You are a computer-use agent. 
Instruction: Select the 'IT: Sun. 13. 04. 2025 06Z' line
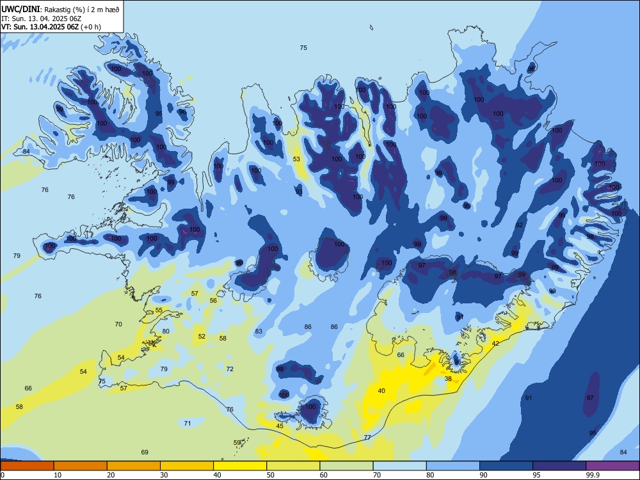(41, 19)
